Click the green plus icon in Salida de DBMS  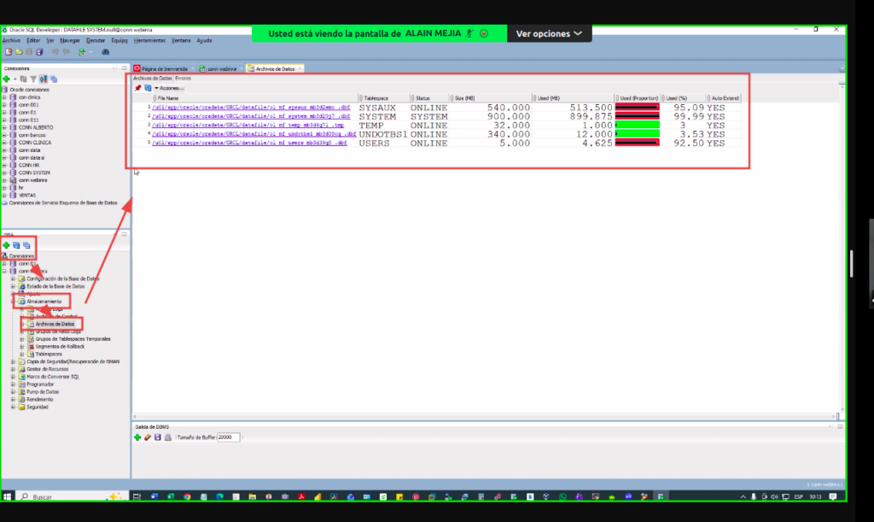pos(137,437)
